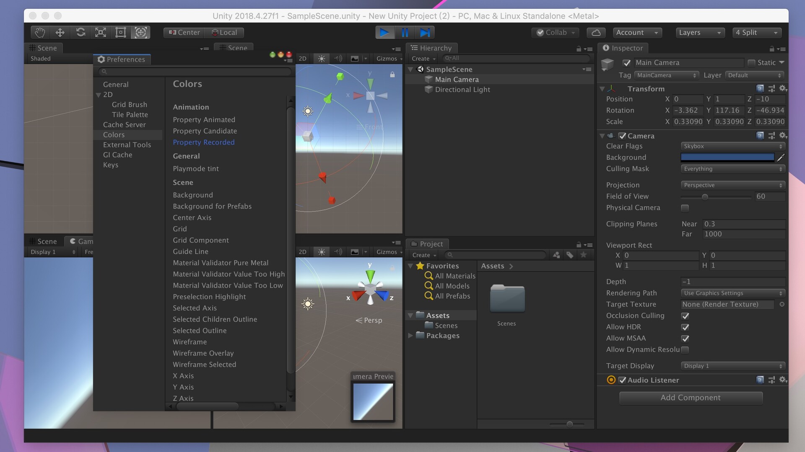This screenshot has height=452, width=805.
Task: Toggle the Static checkbox
Action: [751, 63]
